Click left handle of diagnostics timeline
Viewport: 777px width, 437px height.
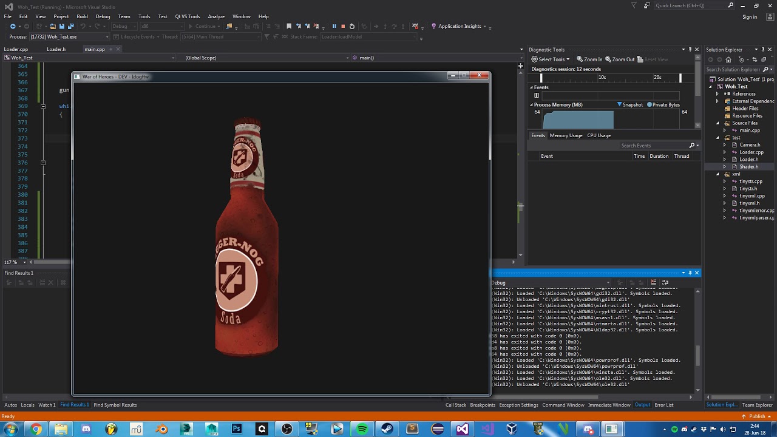[x=541, y=78]
